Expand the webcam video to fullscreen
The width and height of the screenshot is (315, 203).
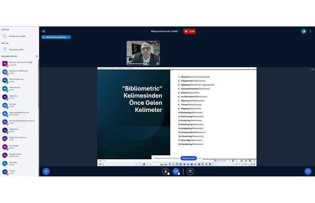(x=157, y=44)
